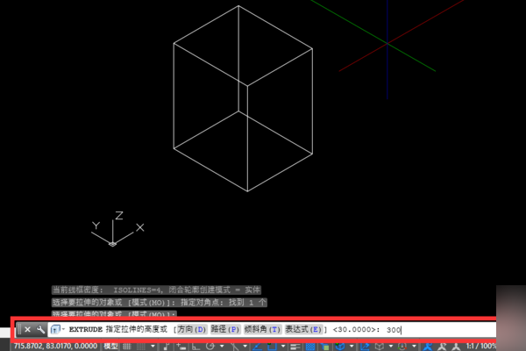Click EXTRUDE prompt text 指定拉伸的高度或
Viewport: 526px width, 351px height.
(x=137, y=330)
